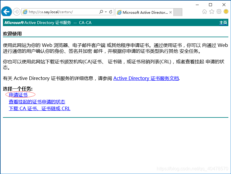Click the grayed Forward arrow button
This screenshot has width=231, height=174.
coord(17,12)
